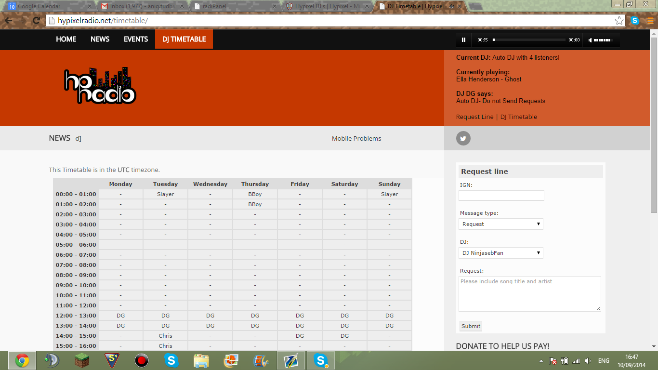658x370 pixels.
Task: Open File Explorer from the taskbar
Action: (201, 360)
